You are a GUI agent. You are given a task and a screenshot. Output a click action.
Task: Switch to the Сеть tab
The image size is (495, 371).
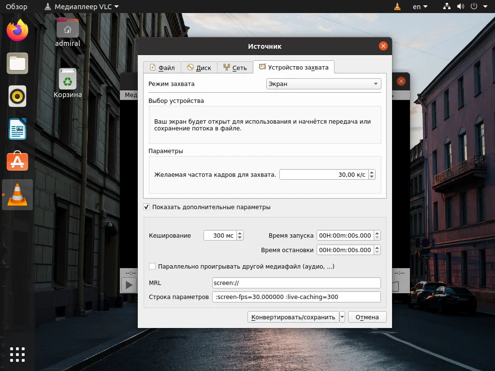click(x=235, y=68)
